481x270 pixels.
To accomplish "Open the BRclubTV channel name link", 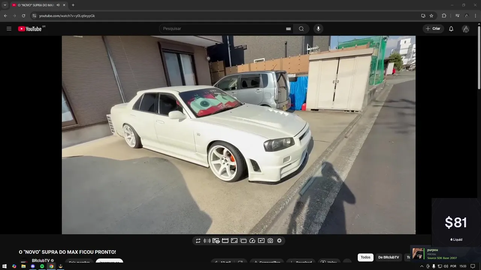I will coord(41,261).
